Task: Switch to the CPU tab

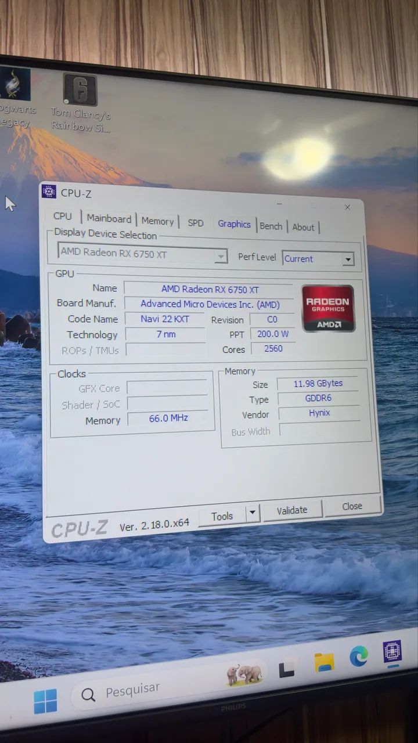Action: [x=63, y=217]
